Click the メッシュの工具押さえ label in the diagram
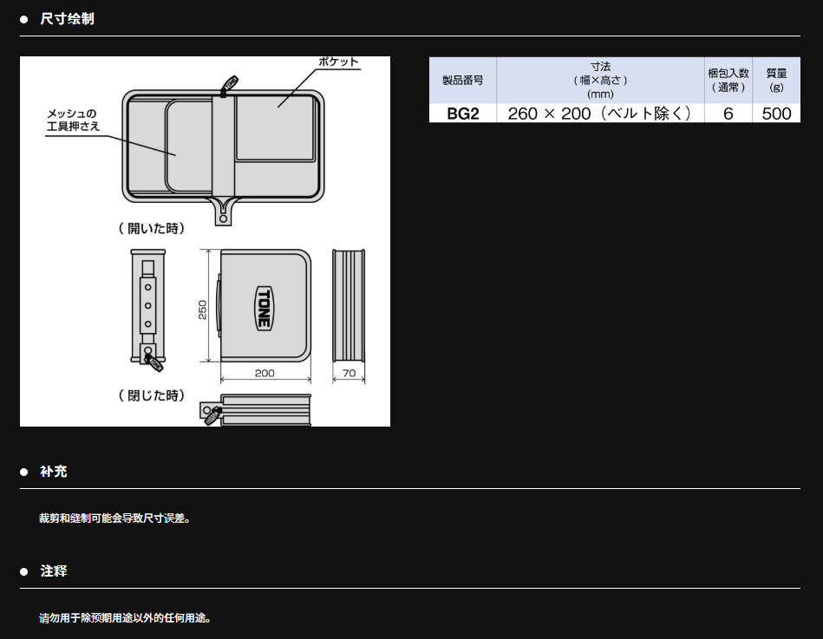 click(x=73, y=120)
